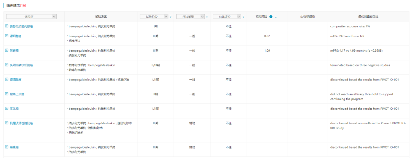Viewport: 411px width, 158px height.
Task: Click the sort arrow beside 总体评价 filter
Action: click(x=244, y=17)
